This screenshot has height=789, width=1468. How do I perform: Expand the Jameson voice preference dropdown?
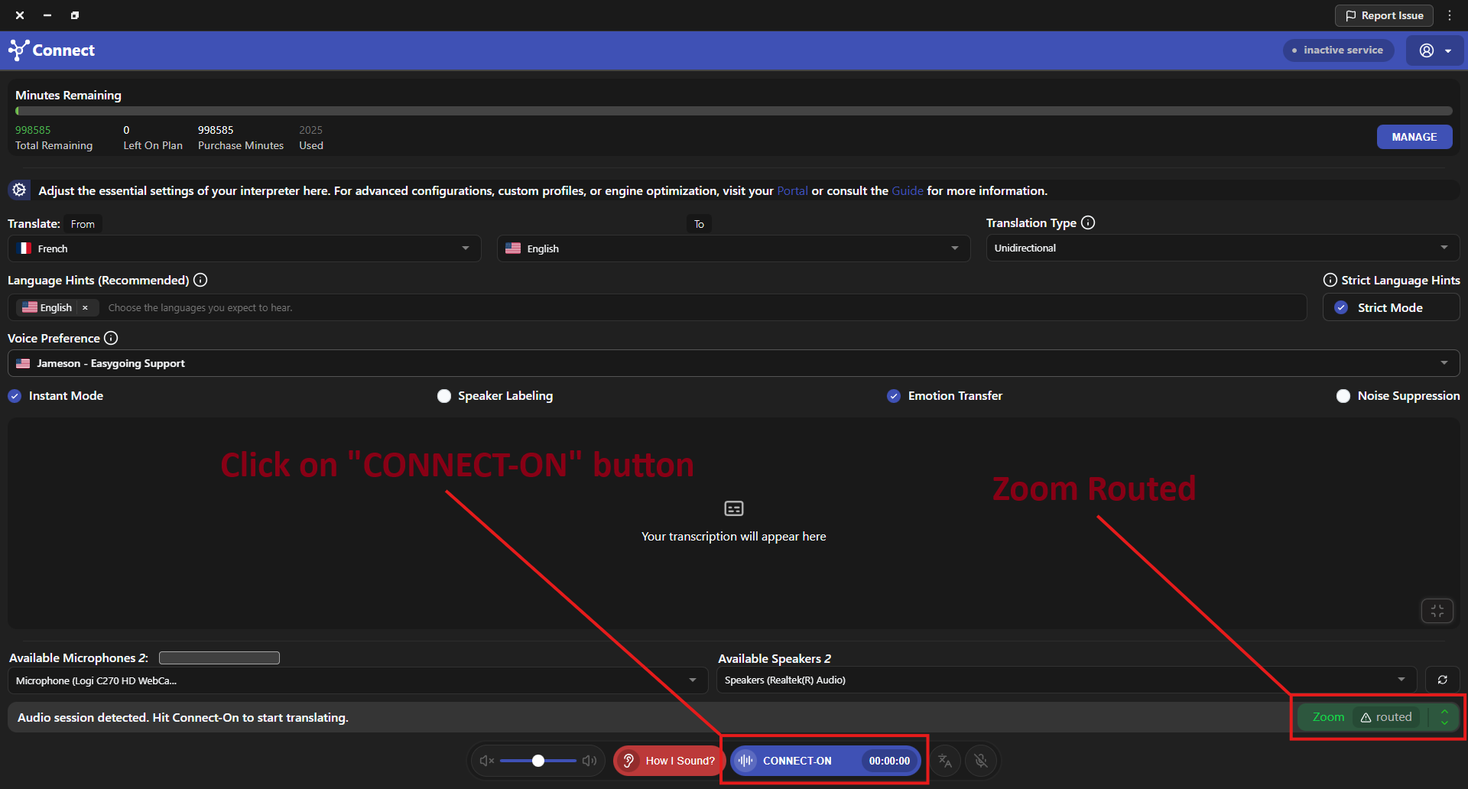click(x=734, y=363)
